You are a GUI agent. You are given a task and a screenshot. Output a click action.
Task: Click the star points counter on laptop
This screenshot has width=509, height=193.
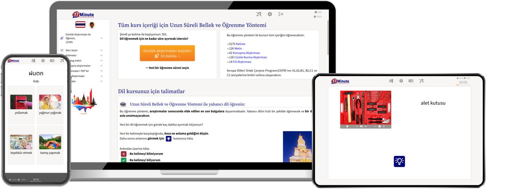coord(317,17)
